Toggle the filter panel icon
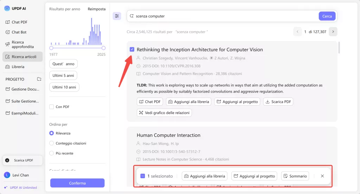 (117, 16)
